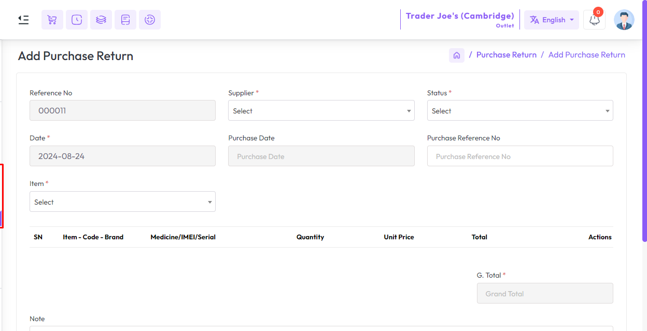Open the clock shortcut icon

coord(77,20)
